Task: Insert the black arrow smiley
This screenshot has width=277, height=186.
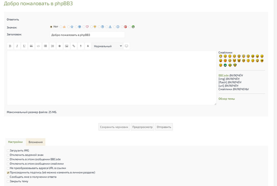Action: click(x=262, y=60)
